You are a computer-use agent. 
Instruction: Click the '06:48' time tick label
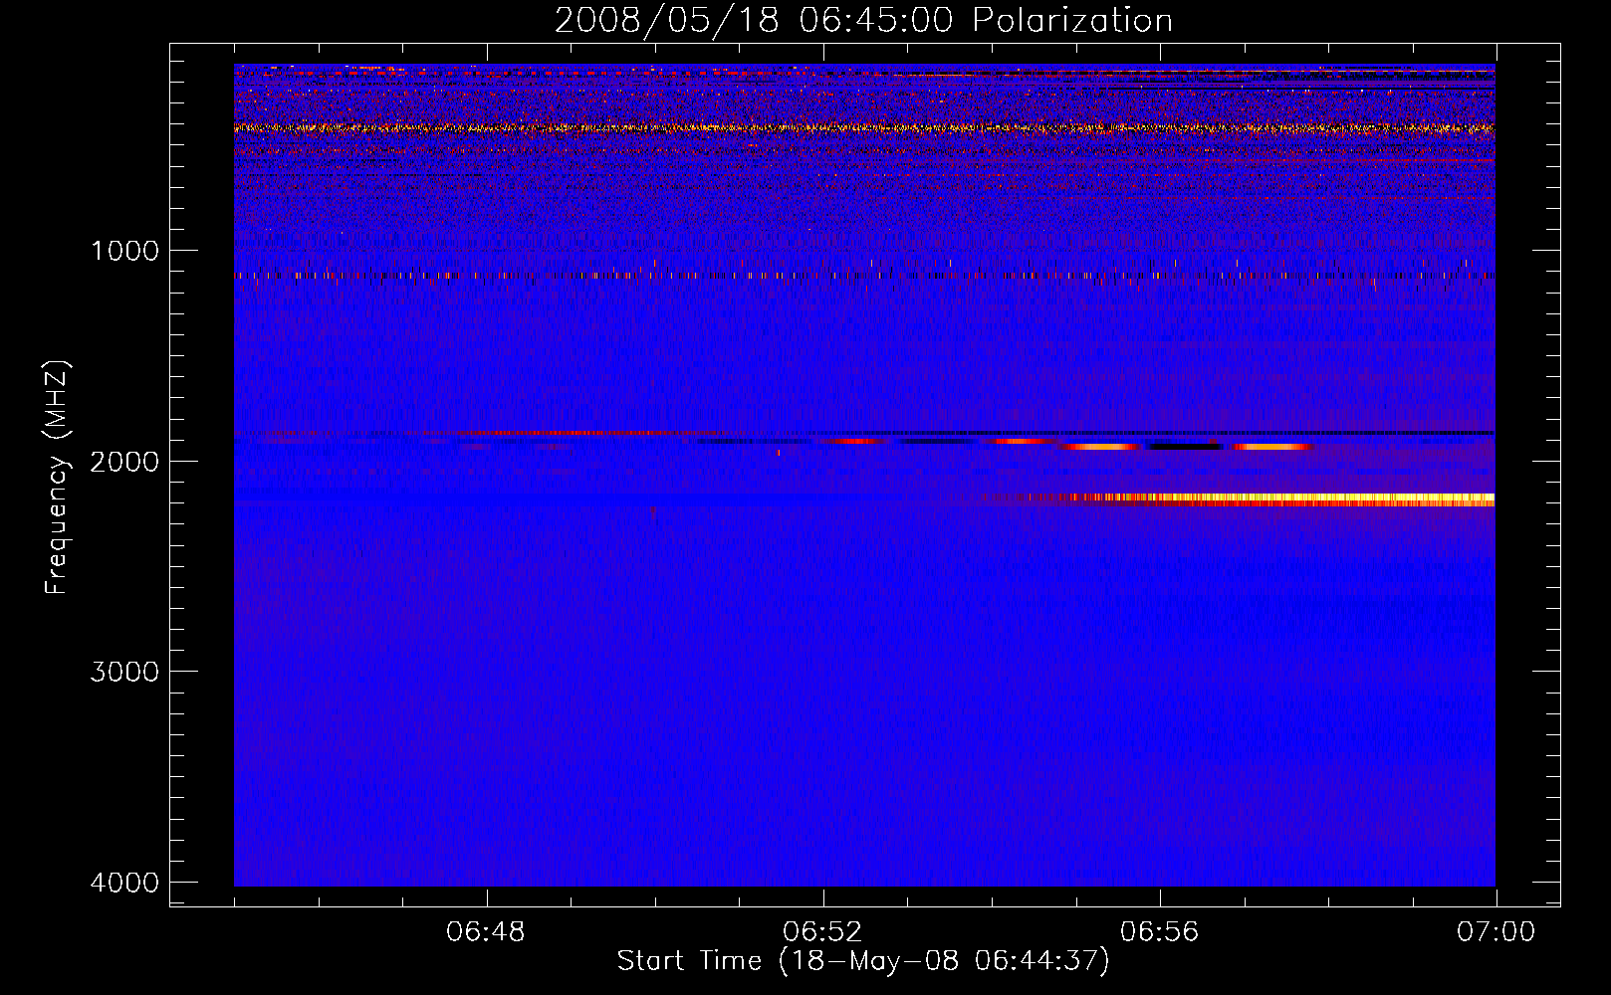[486, 932]
